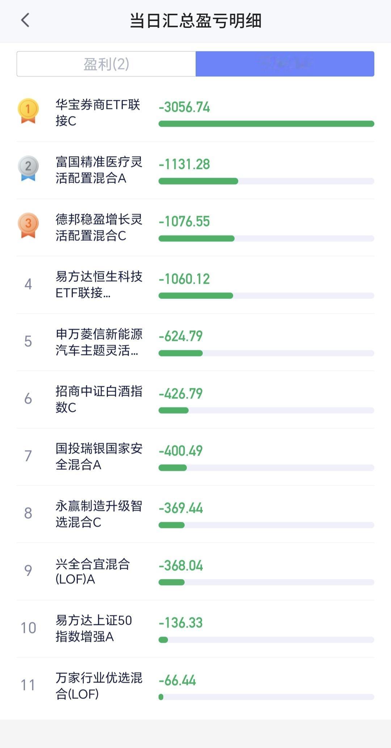Click the gold rank 1 medal icon
Screen dimensions: 391x748
(x=28, y=111)
